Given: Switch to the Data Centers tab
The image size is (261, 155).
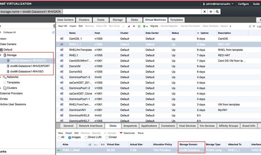Looking at the screenshot, I should (65, 20).
